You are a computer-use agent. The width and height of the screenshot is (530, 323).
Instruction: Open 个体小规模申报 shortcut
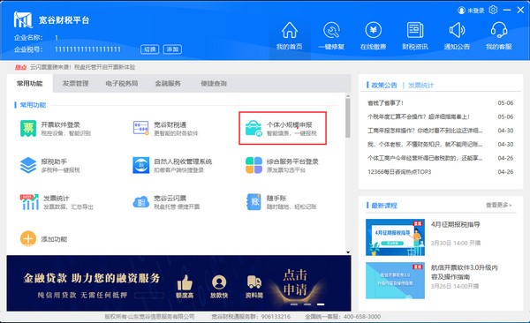point(283,128)
